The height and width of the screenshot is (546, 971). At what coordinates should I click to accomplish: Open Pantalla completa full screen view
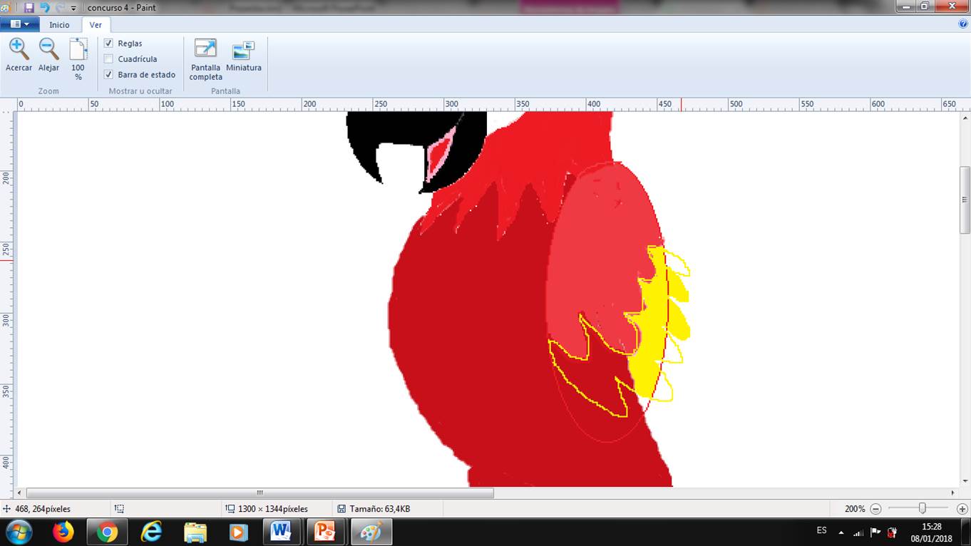(x=205, y=59)
